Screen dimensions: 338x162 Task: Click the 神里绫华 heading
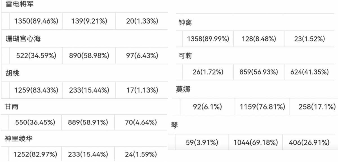(x=19, y=139)
